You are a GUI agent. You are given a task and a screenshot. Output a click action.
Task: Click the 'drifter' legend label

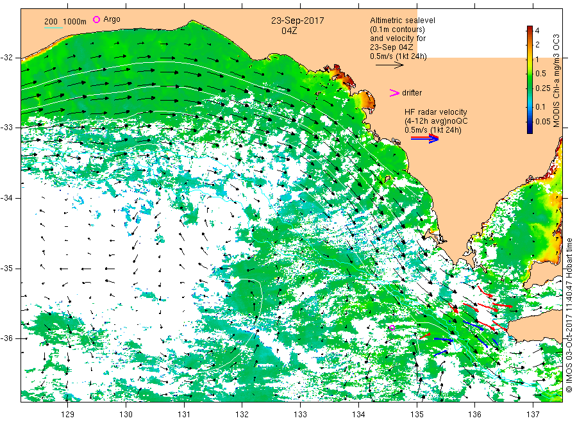tap(412, 93)
